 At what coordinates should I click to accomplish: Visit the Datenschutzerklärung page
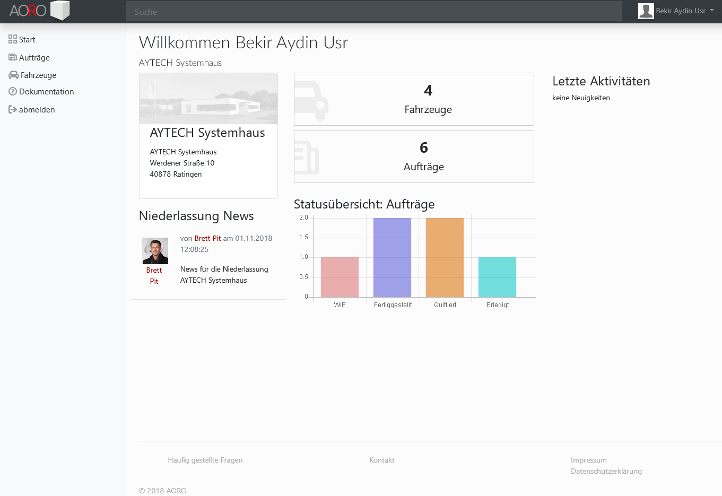[606, 471]
